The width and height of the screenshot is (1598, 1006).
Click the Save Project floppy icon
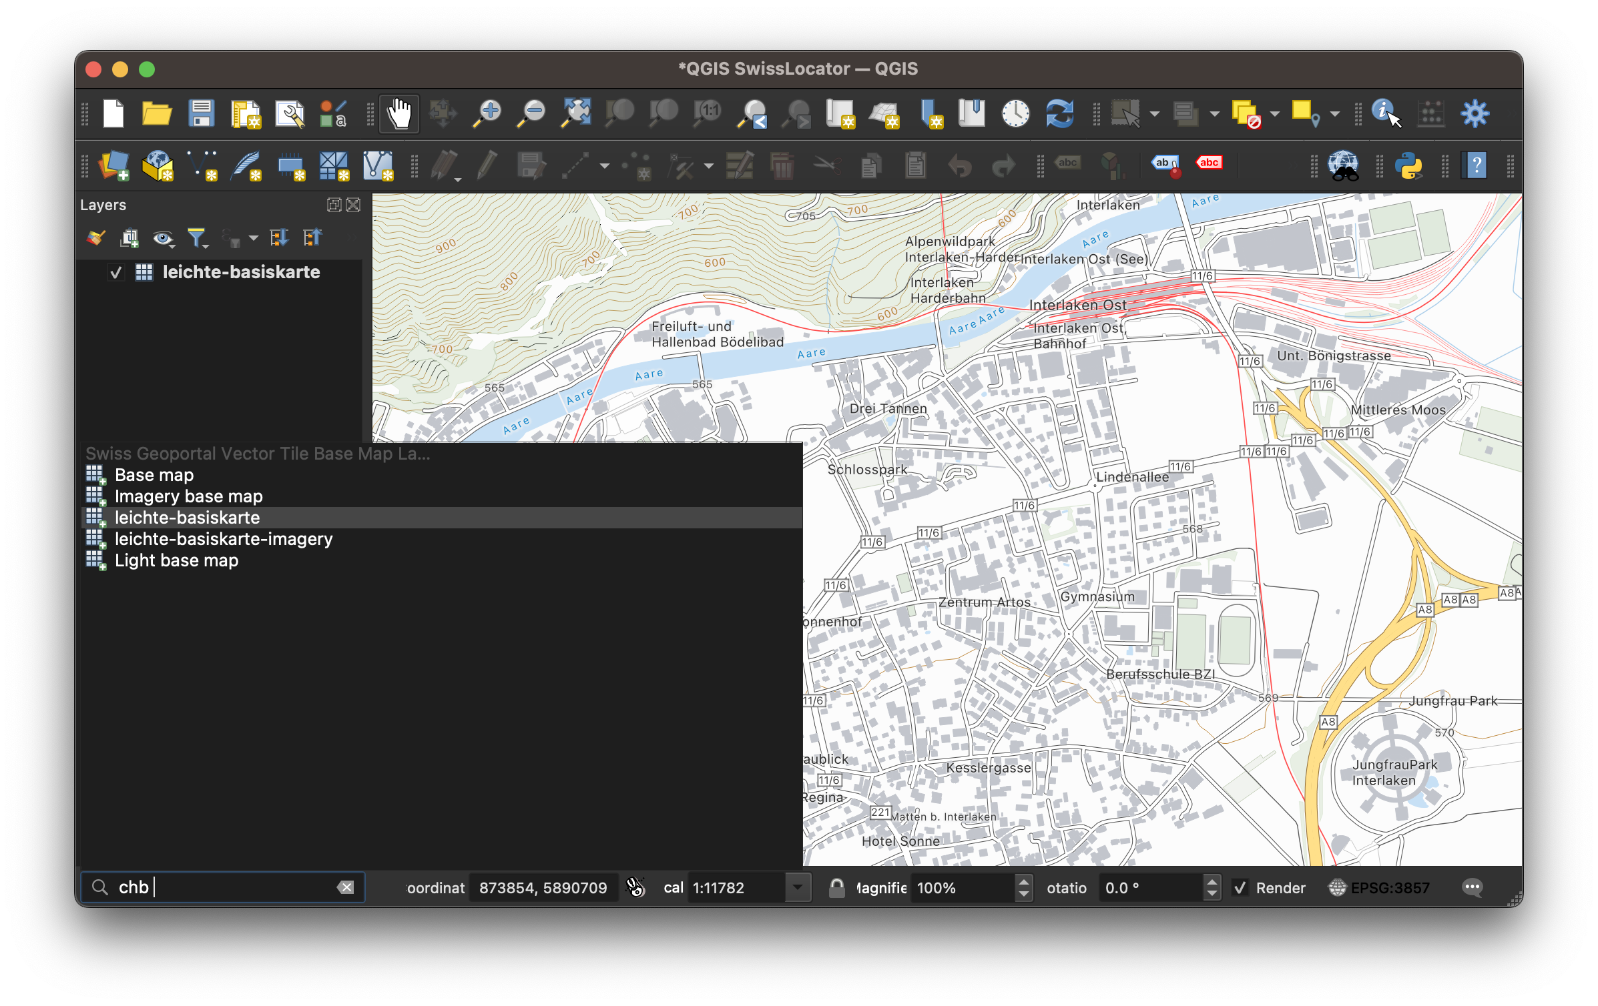pyautogui.click(x=201, y=113)
